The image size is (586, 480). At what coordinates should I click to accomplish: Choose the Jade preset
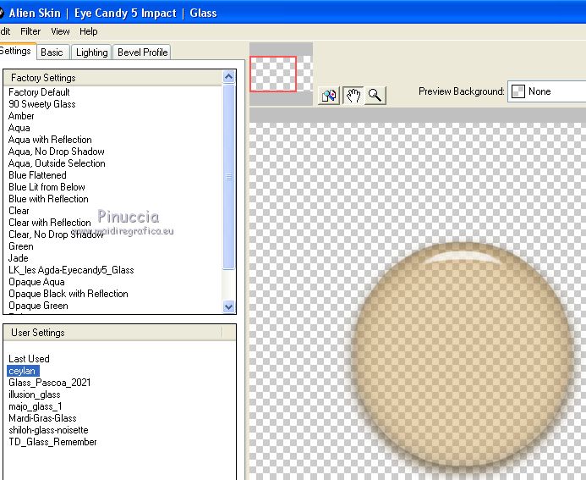[x=19, y=258]
